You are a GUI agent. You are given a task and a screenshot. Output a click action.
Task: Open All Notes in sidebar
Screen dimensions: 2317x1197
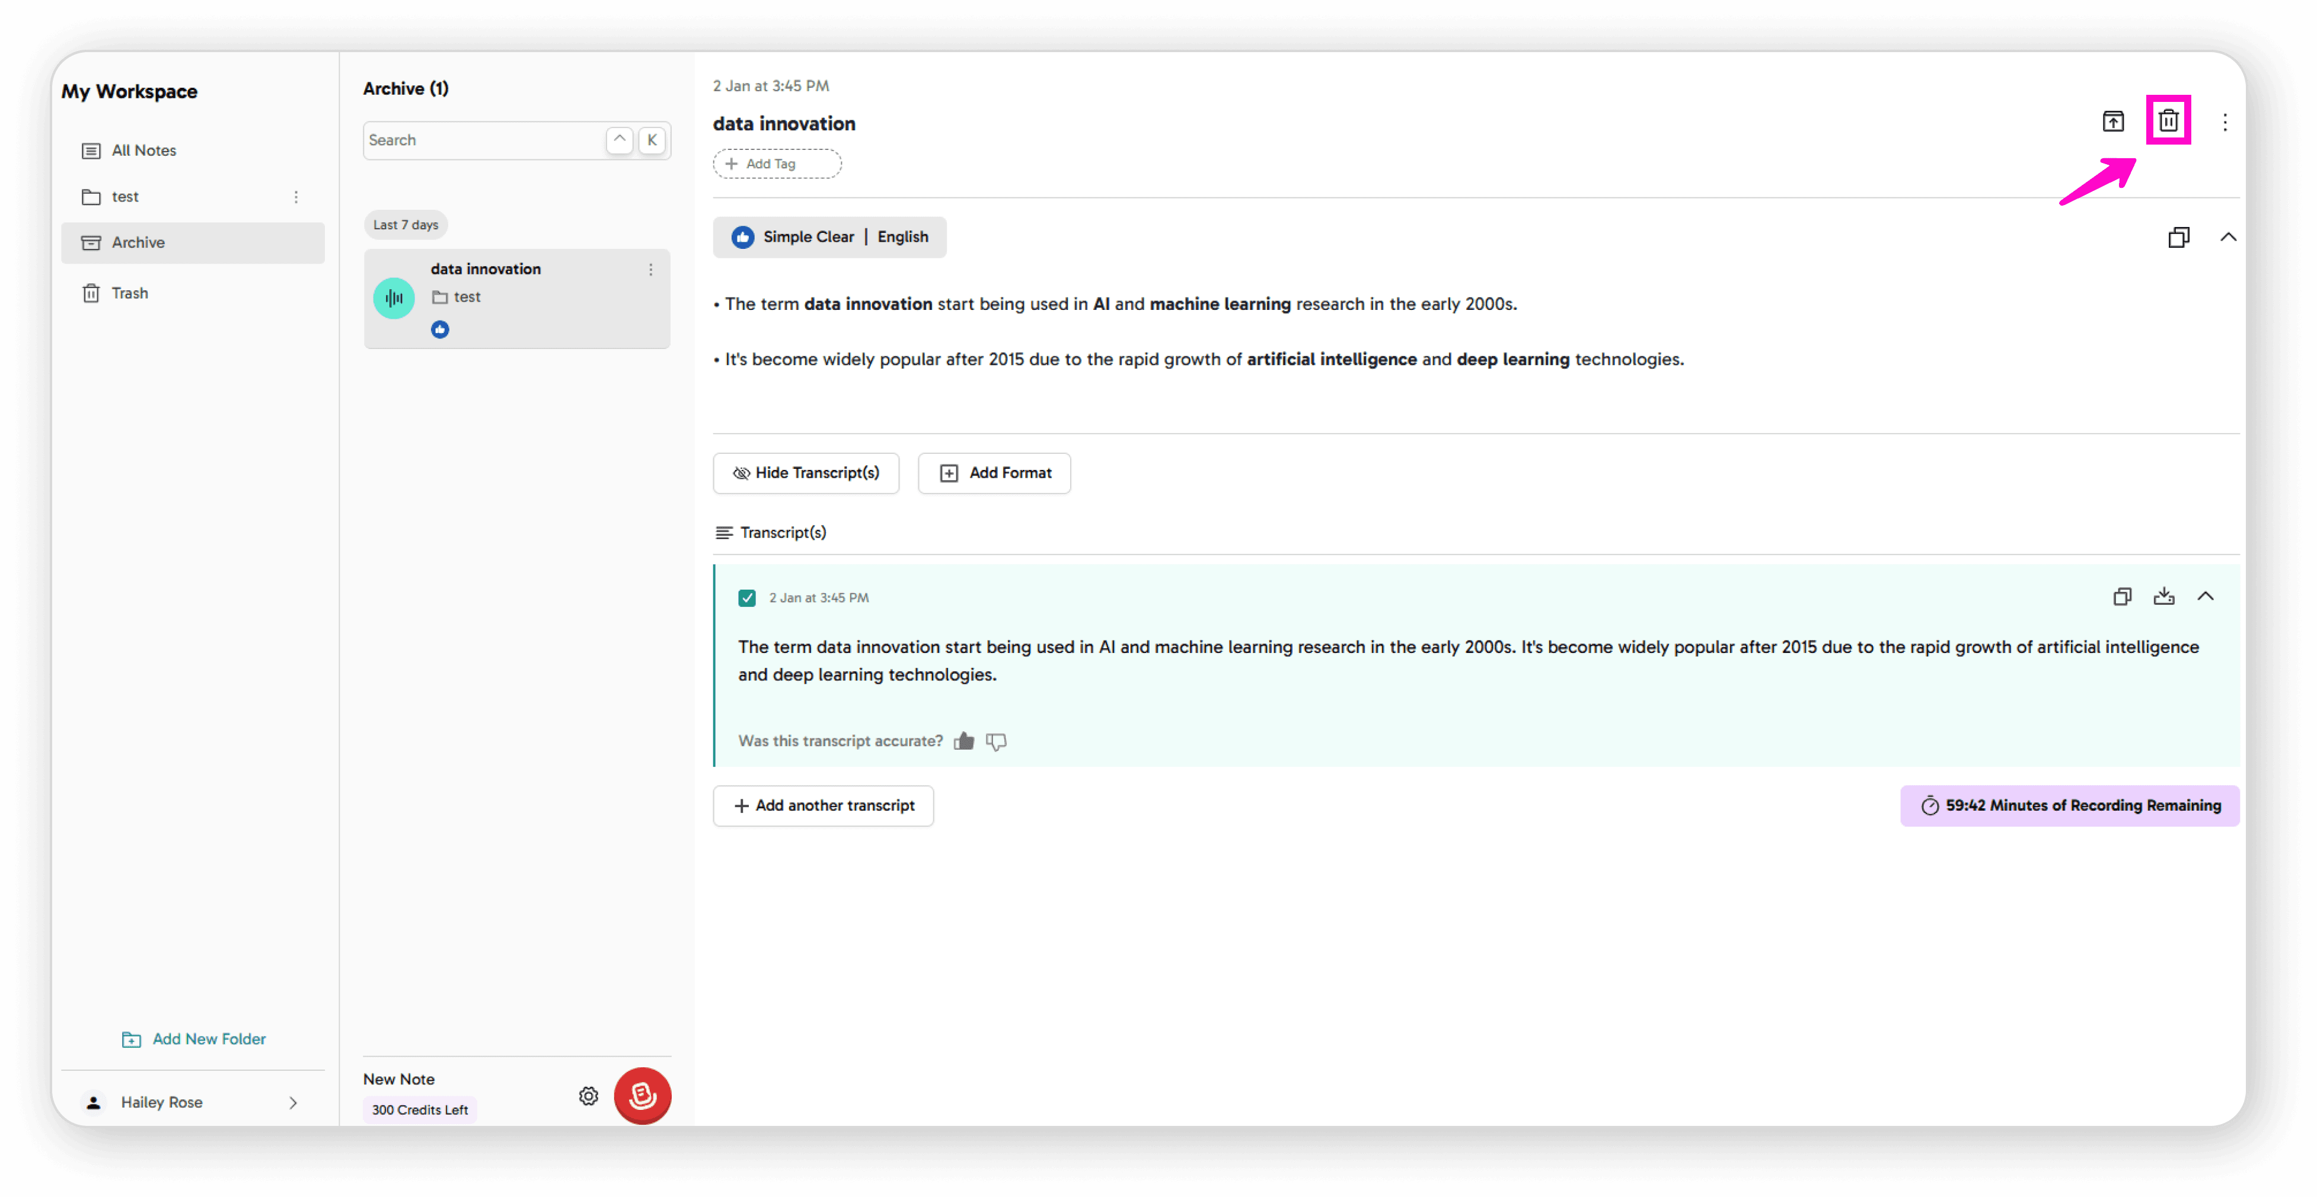[x=143, y=150]
